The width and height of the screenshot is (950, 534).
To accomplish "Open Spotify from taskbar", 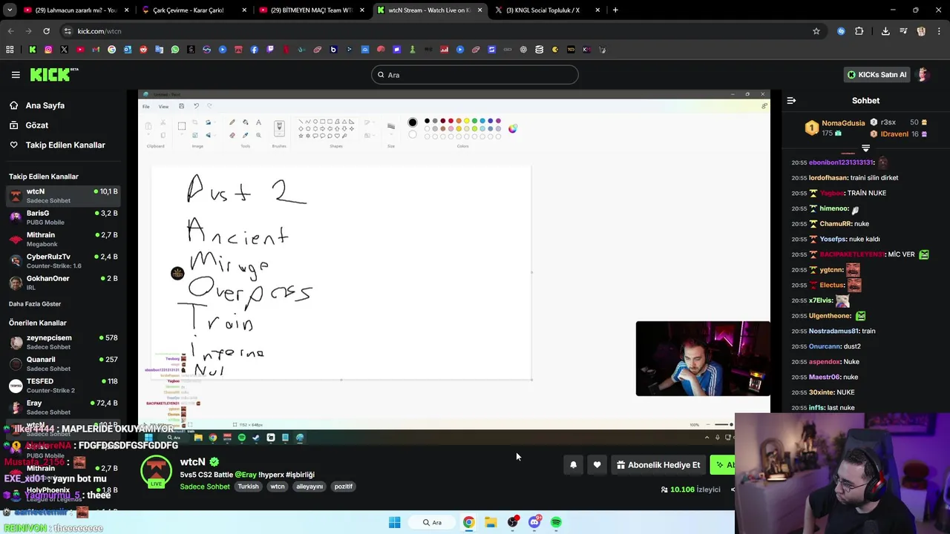I will coord(556,522).
